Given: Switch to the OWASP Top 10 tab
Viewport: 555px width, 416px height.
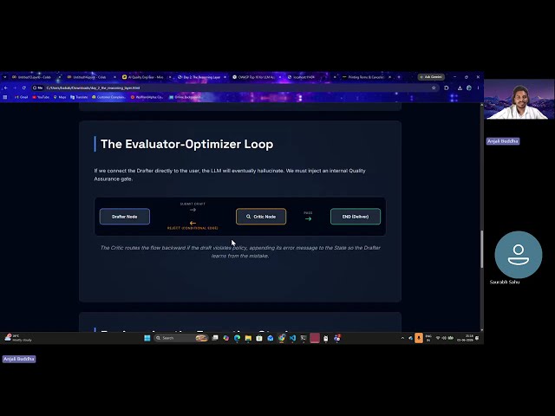Looking at the screenshot, I should point(256,77).
